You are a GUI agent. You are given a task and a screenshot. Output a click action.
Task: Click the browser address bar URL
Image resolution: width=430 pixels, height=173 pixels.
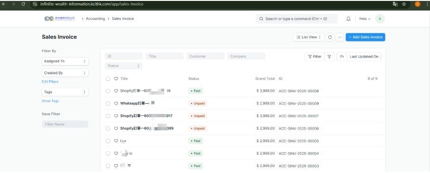click(x=92, y=4)
